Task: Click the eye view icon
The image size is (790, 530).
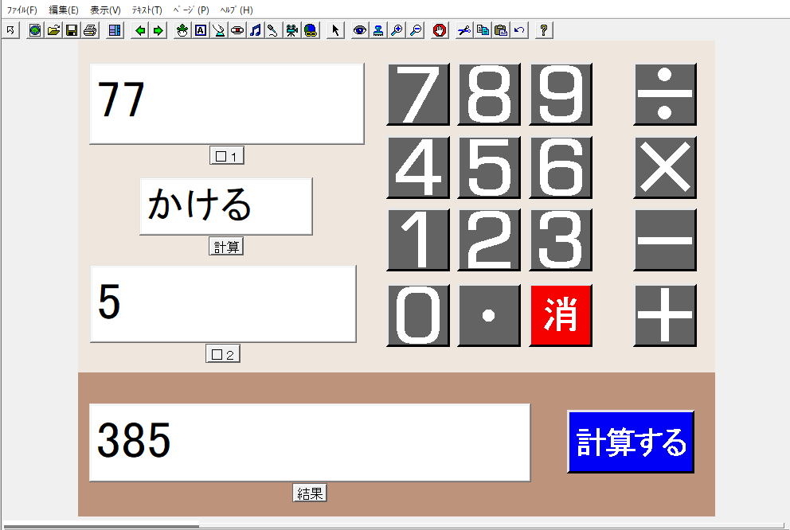Action: coord(360,30)
